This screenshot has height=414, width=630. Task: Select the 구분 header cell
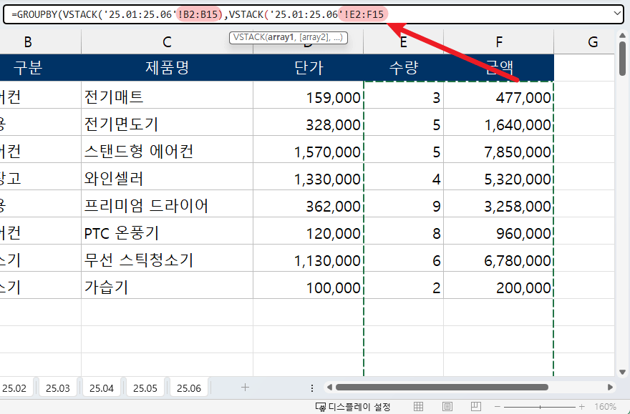click(x=40, y=67)
